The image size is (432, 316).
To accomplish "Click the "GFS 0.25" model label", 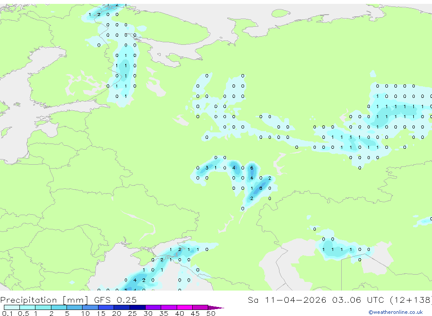I will 115,300.
